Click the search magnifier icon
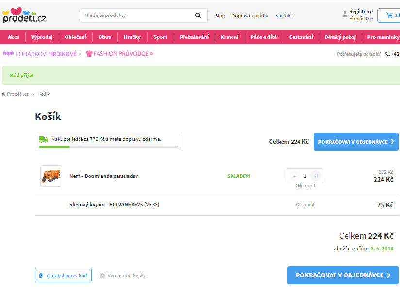The height and width of the screenshot is (289, 400). (198, 15)
